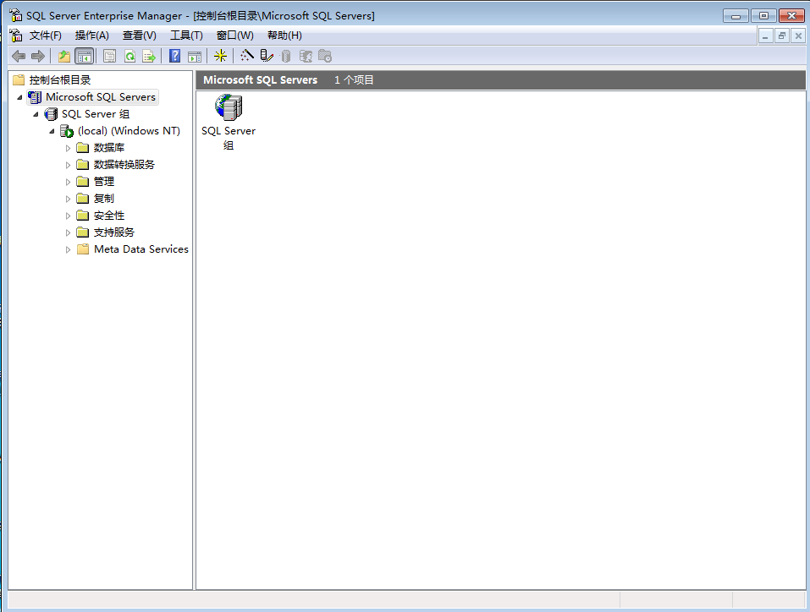Close the inner MDI child window
Viewport: 810px width, 612px height.
point(798,36)
